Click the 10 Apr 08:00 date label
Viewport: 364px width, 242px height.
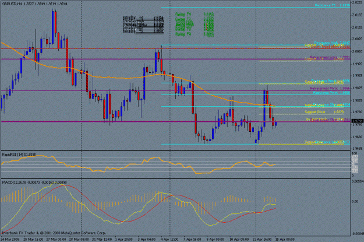239,239
